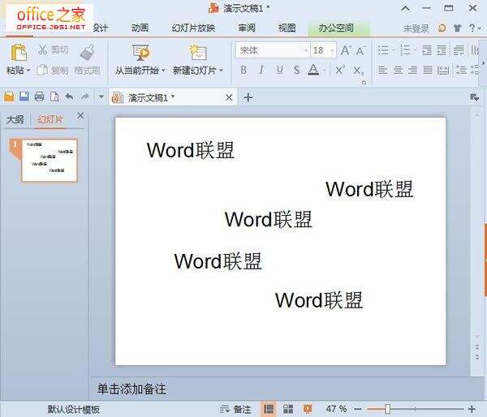Screen dimensions: 487x417
Task: Select slide 1 thumbnail in side panel
Action: click(x=50, y=160)
